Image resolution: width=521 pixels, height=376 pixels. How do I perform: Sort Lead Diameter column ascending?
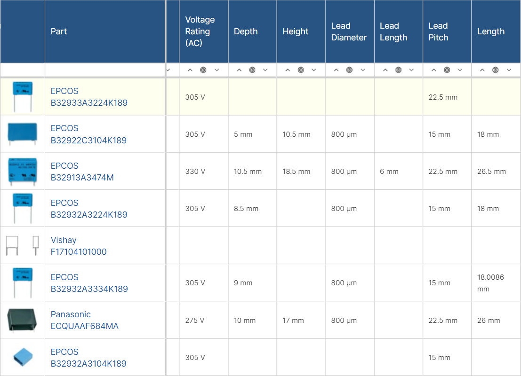[x=336, y=70]
